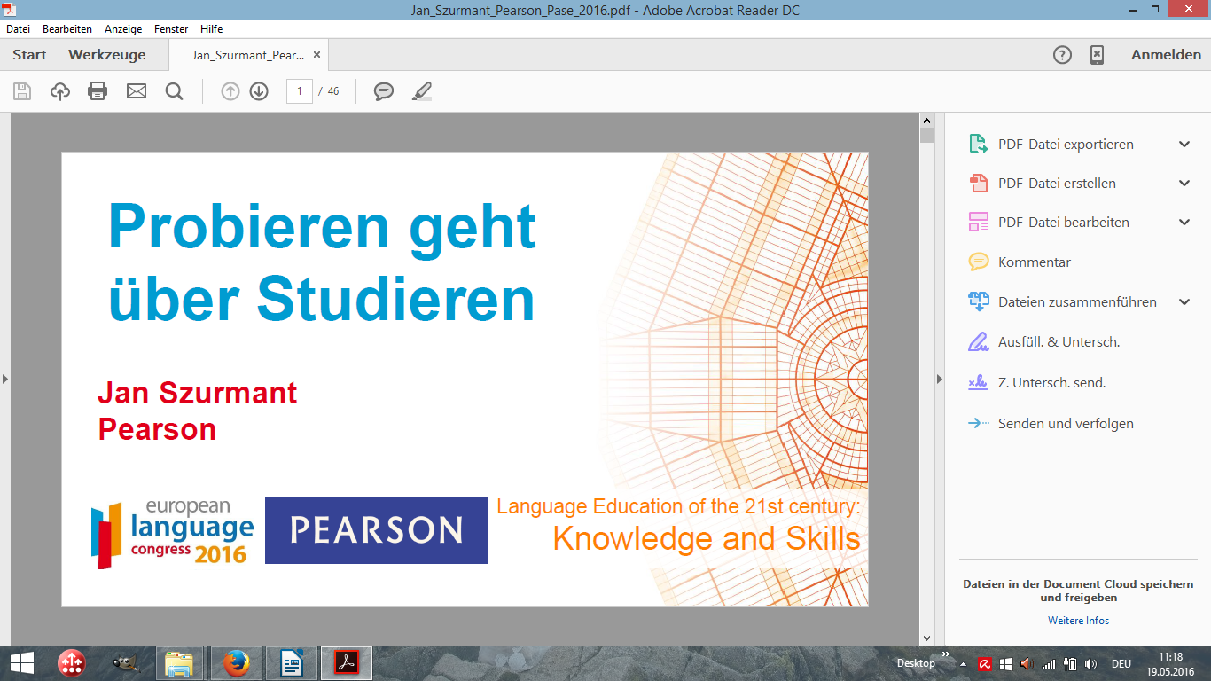The image size is (1211, 681).
Task: Show hidden tray icons arrow
Action: 963,663
